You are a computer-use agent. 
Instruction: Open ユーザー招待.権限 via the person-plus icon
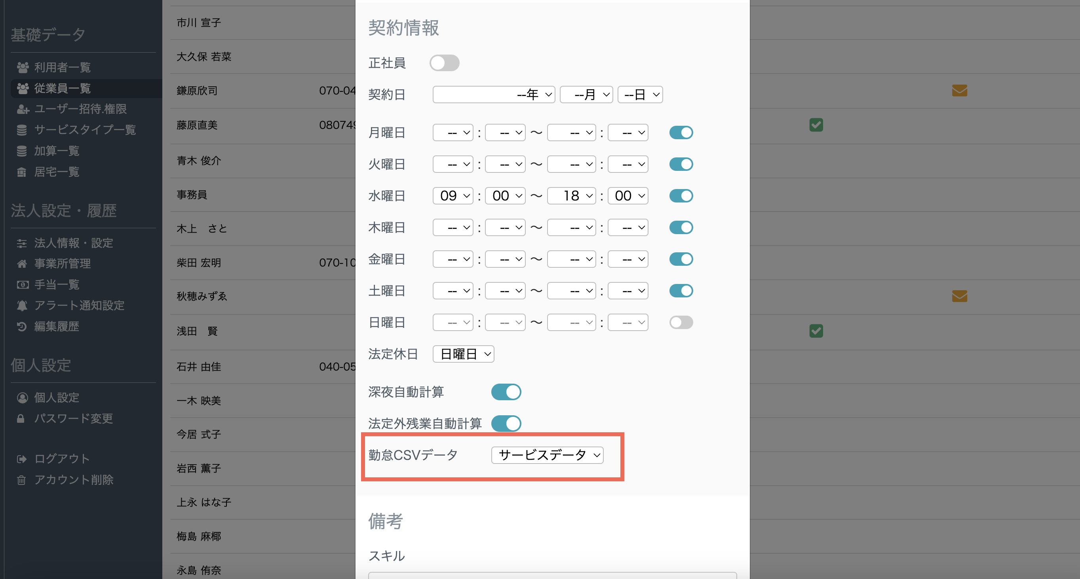tap(23, 109)
